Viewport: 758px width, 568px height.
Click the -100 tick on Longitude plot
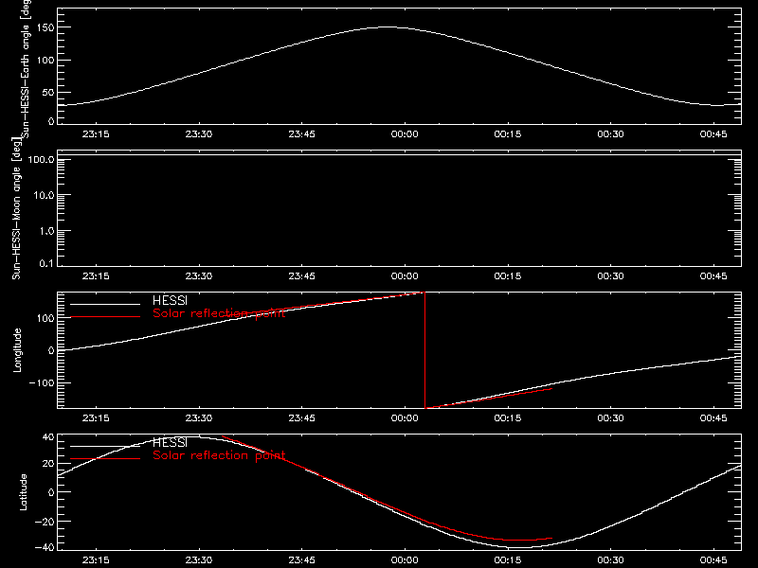point(43,382)
